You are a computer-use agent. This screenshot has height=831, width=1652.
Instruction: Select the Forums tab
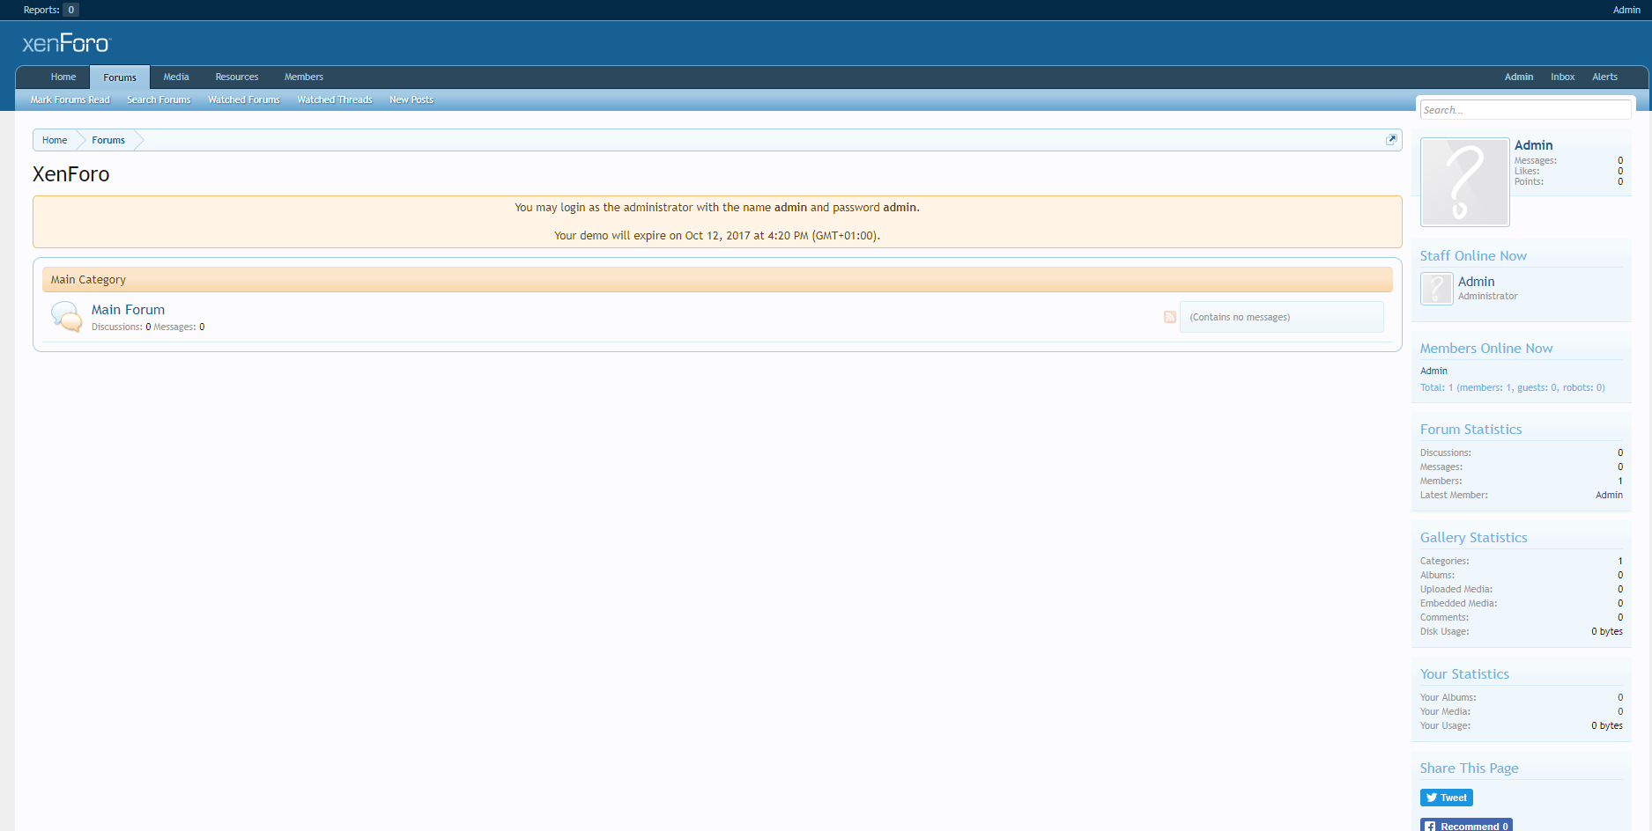(x=120, y=77)
